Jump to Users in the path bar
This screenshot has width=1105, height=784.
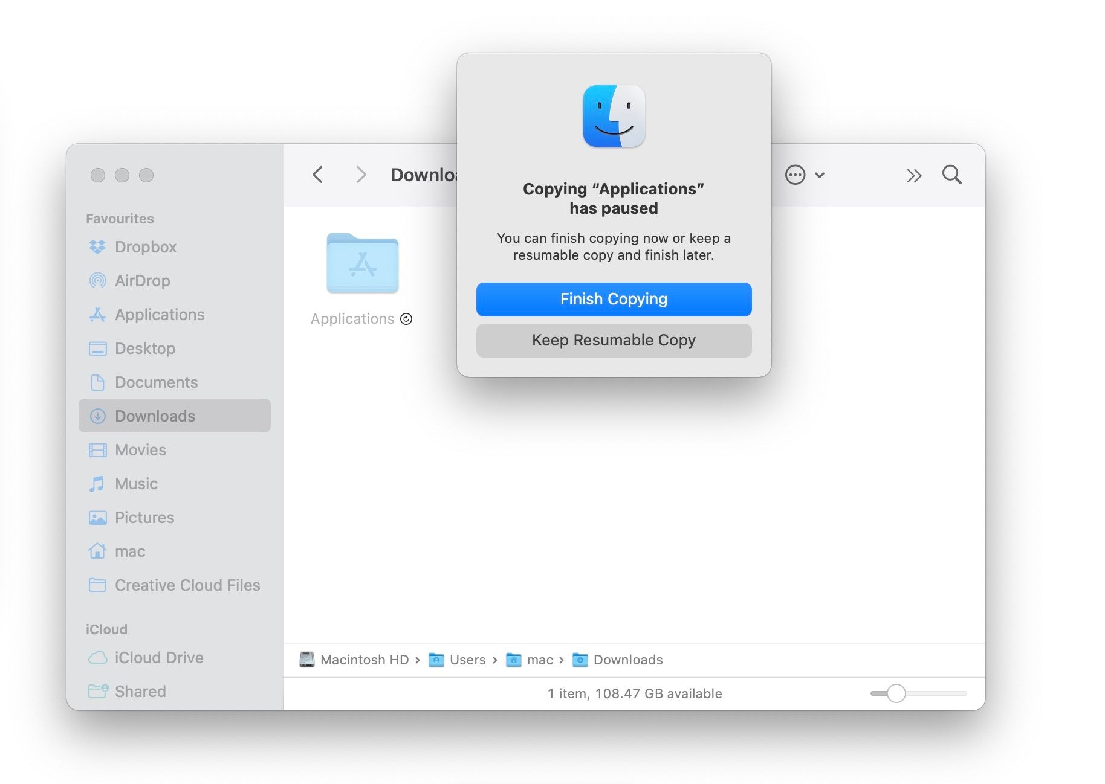tap(457, 660)
